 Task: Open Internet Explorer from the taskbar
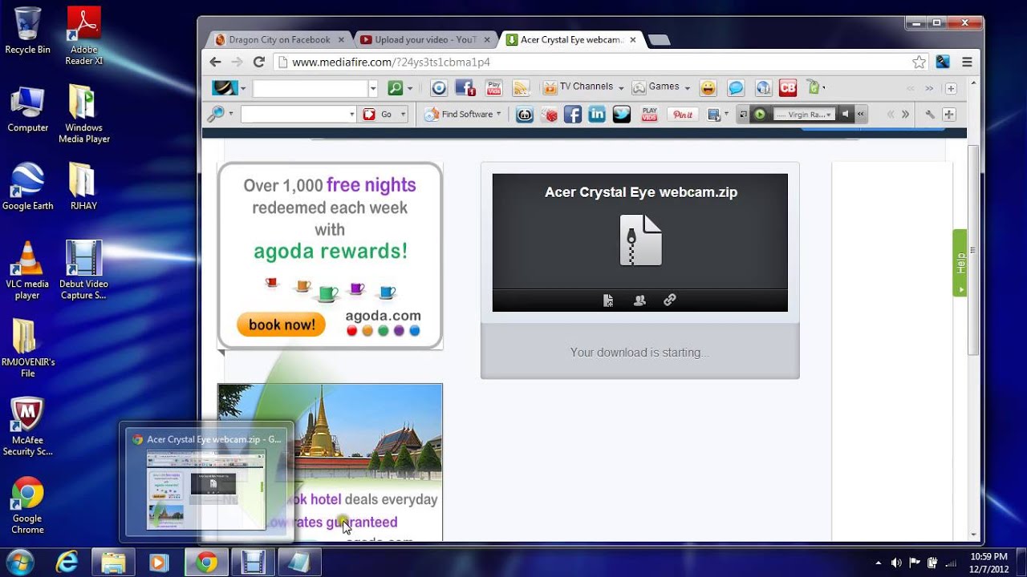point(67,562)
